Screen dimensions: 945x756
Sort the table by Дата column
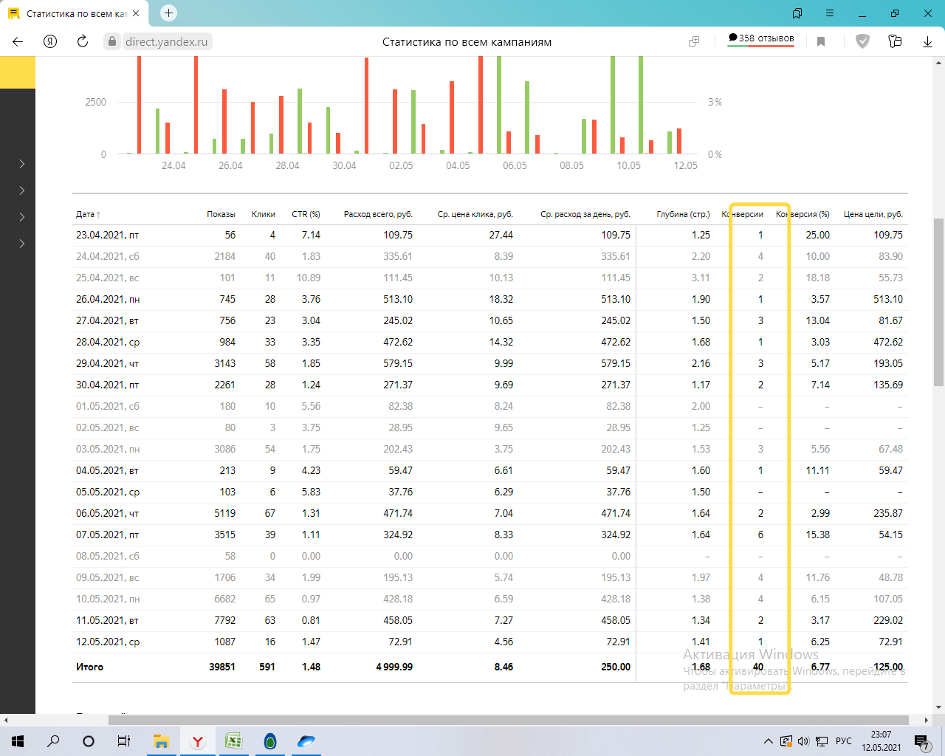coord(86,214)
